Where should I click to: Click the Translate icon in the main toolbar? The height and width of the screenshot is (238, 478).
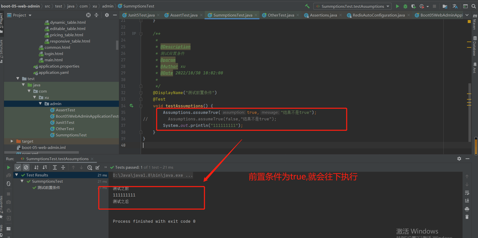tap(455, 6)
